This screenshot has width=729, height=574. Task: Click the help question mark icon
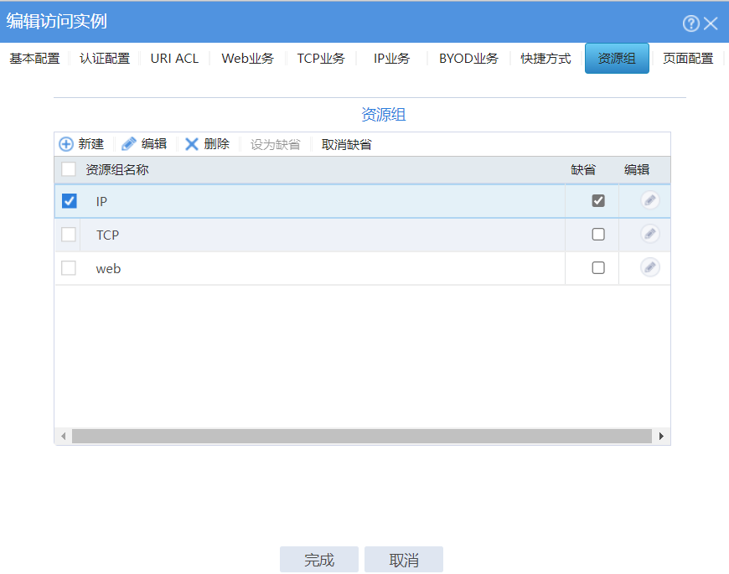690,23
